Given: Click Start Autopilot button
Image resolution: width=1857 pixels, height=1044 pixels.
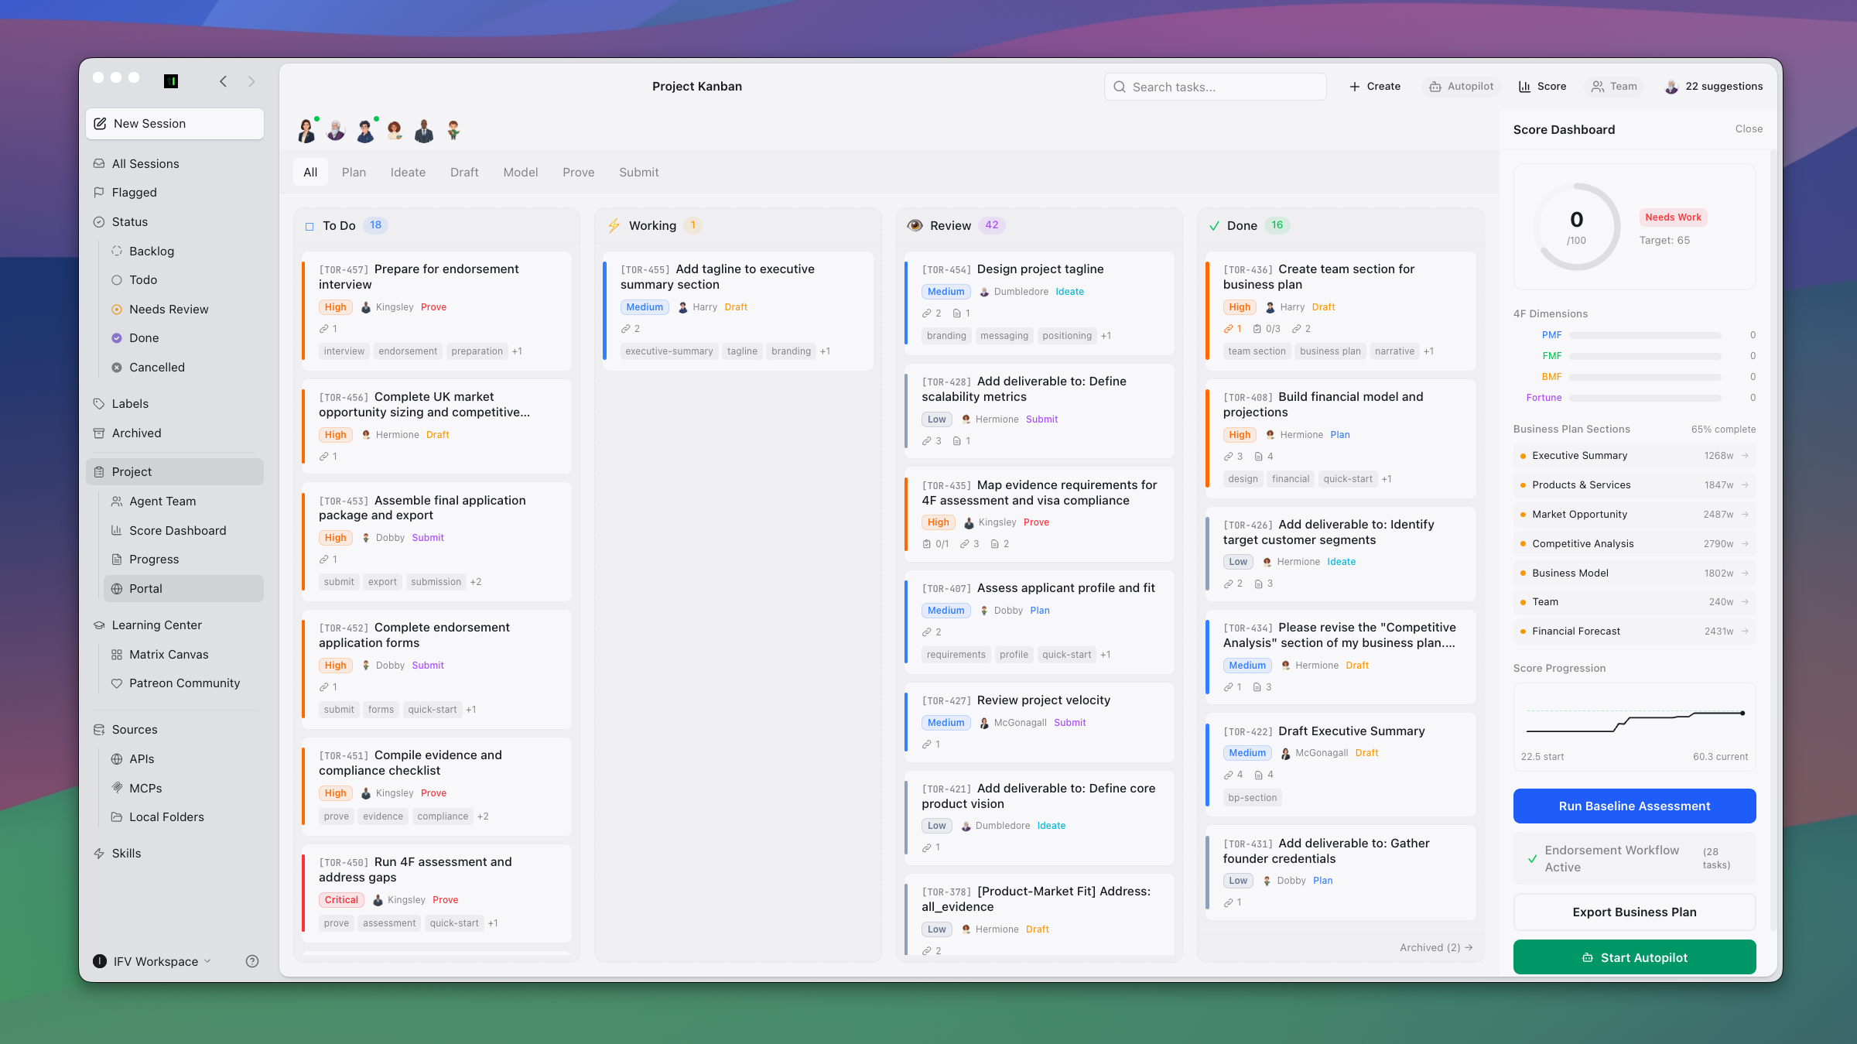Looking at the screenshot, I should pyautogui.click(x=1634, y=958).
